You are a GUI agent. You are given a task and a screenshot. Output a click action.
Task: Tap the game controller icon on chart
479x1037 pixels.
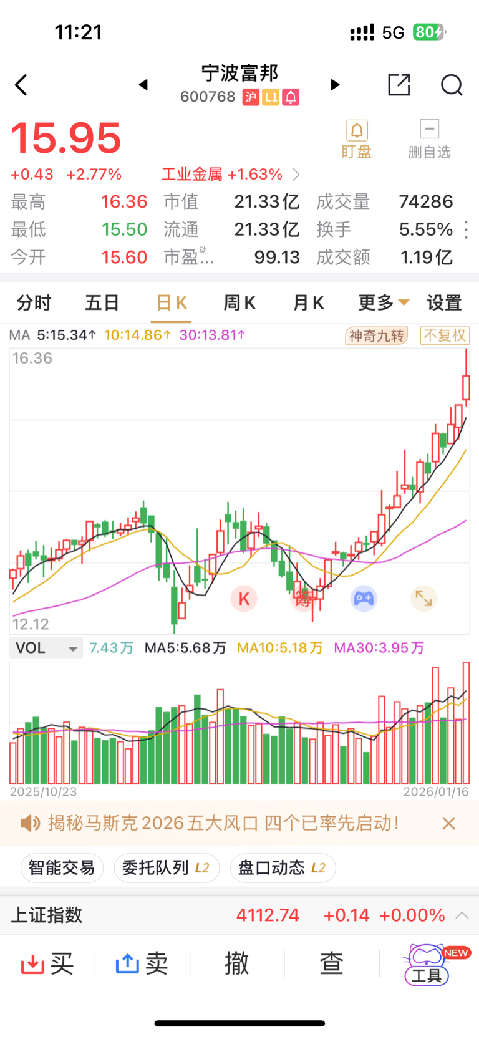(x=364, y=599)
